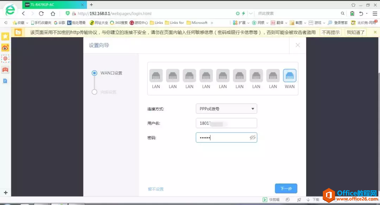This screenshot has height=205, width=380.
Task: Select the WAN口设置 step radio
Action: 95,73
